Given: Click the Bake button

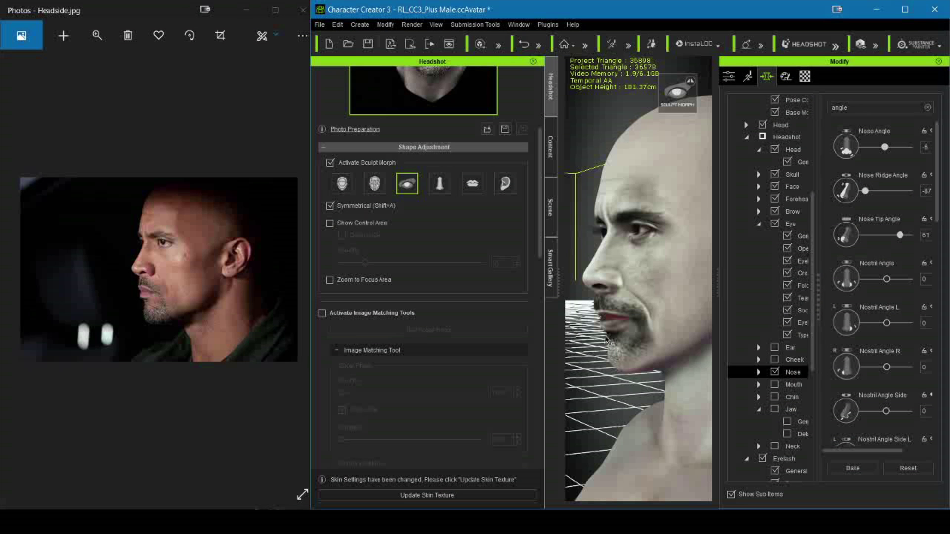Looking at the screenshot, I should pos(853,468).
